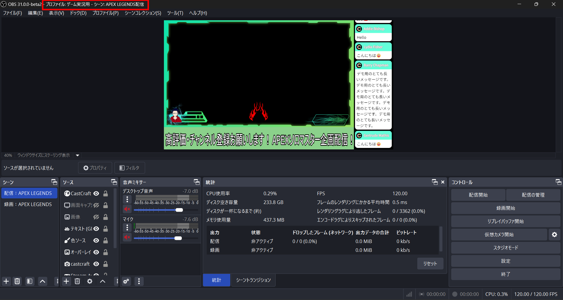Open scenes toolbar overflow dots menu
Screen dimensions: 563x300
tap(57, 281)
